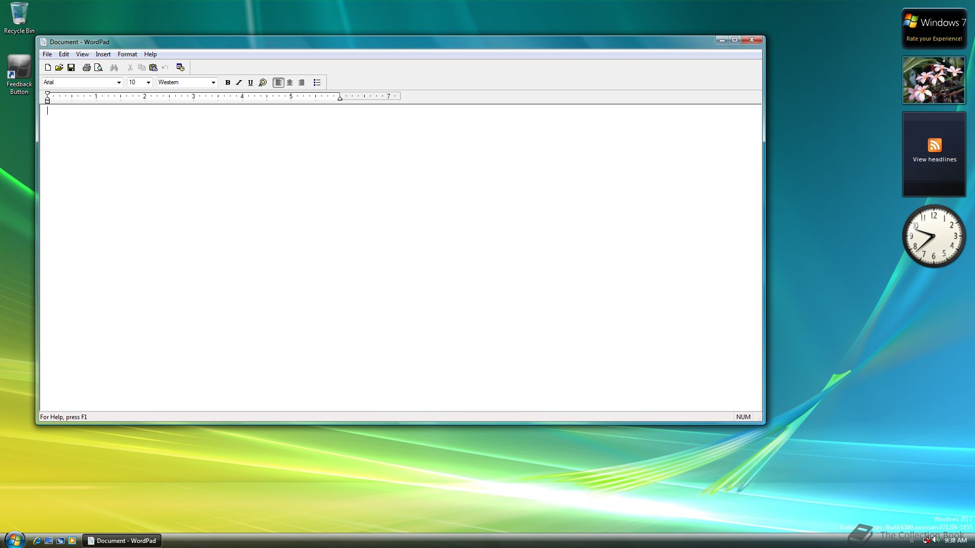Expand the font size 10 dropdown
Screen dimensions: 975x548
pyautogui.click(x=148, y=82)
